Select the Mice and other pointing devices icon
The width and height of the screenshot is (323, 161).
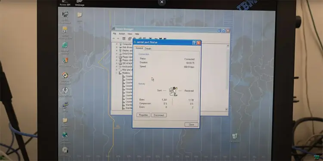pos(121,70)
